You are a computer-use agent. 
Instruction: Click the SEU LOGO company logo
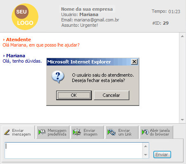coord(25,16)
